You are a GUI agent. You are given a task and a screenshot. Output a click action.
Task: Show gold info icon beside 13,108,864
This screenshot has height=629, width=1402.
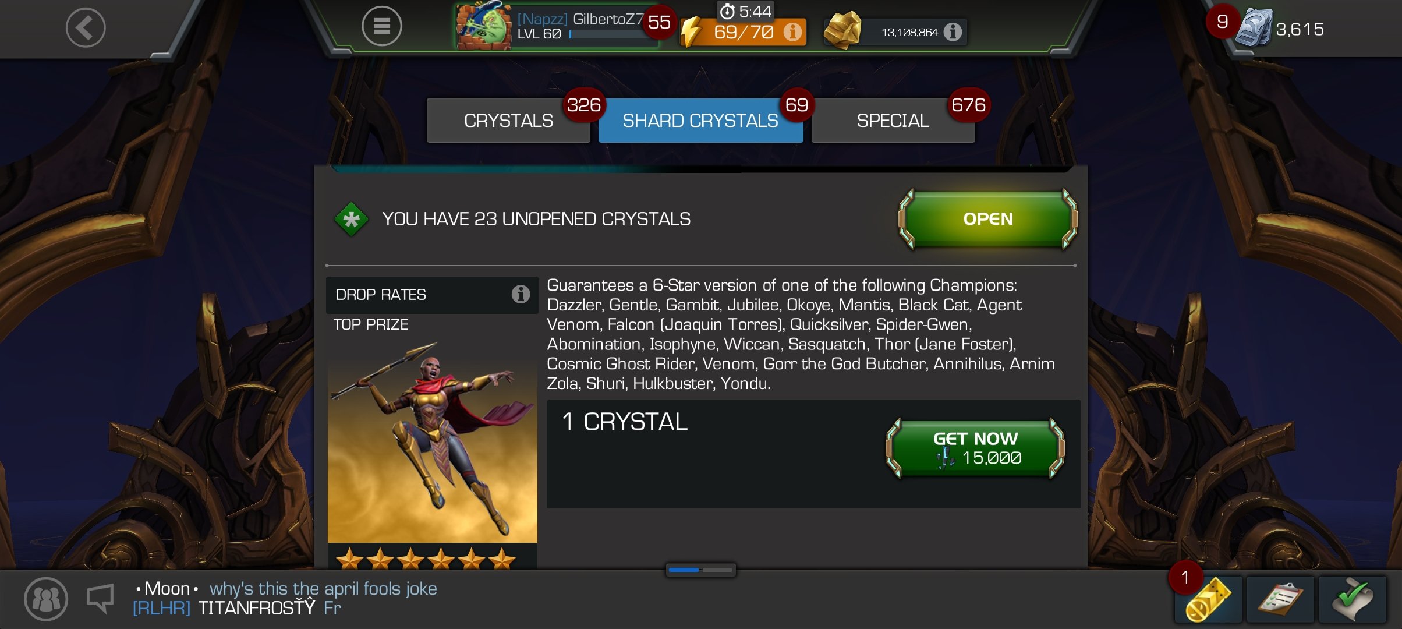coord(953,31)
